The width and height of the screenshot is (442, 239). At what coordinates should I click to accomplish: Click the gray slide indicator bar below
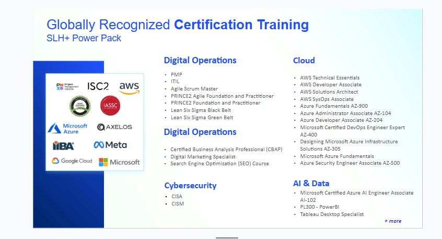click(x=227, y=237)
